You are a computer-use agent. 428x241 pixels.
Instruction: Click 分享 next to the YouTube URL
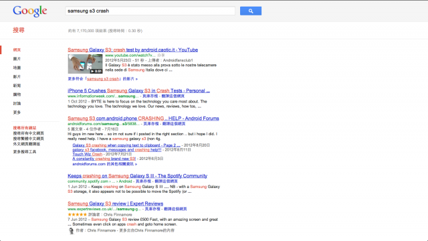[161, 55]
